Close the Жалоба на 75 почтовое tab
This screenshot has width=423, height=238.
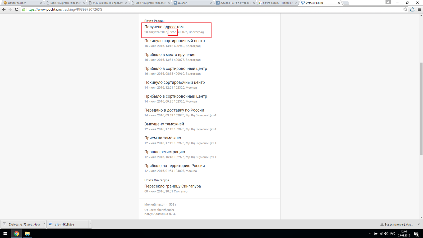point(254,3)
